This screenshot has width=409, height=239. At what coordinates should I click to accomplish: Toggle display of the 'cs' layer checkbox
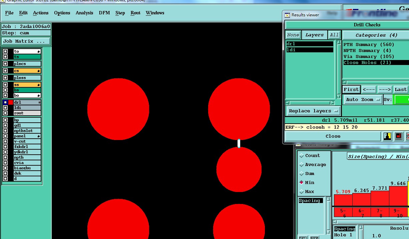click(x=5, y=71)
